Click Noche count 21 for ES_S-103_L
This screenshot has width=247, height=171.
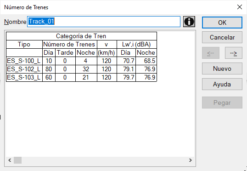tap(86, 77)
